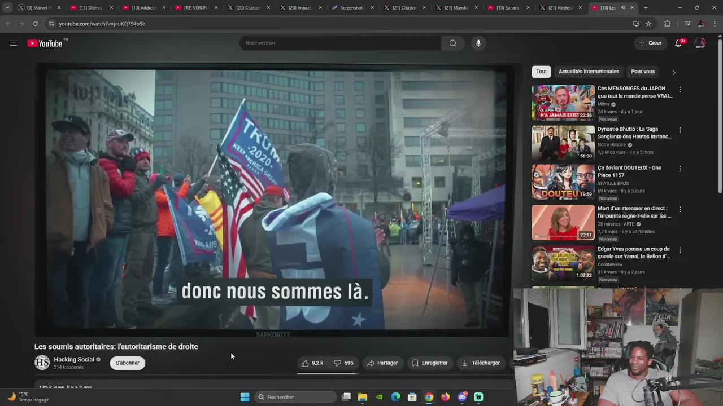Open the YouTube account avatar menu
The width and height of the screenshot is (723, 406).
(700, 43)
